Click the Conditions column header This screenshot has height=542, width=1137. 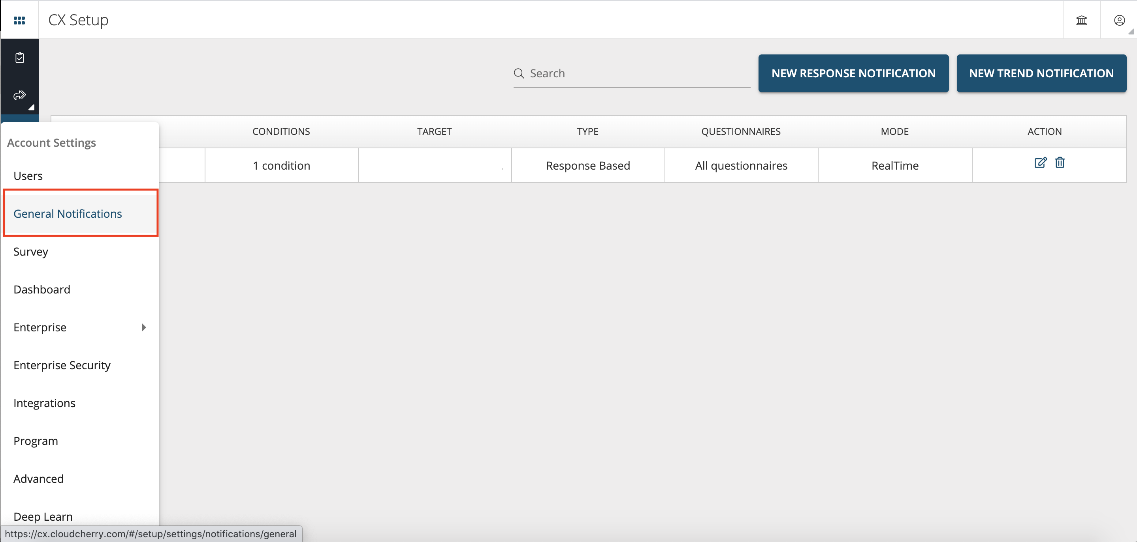click(x=281, y=131)
